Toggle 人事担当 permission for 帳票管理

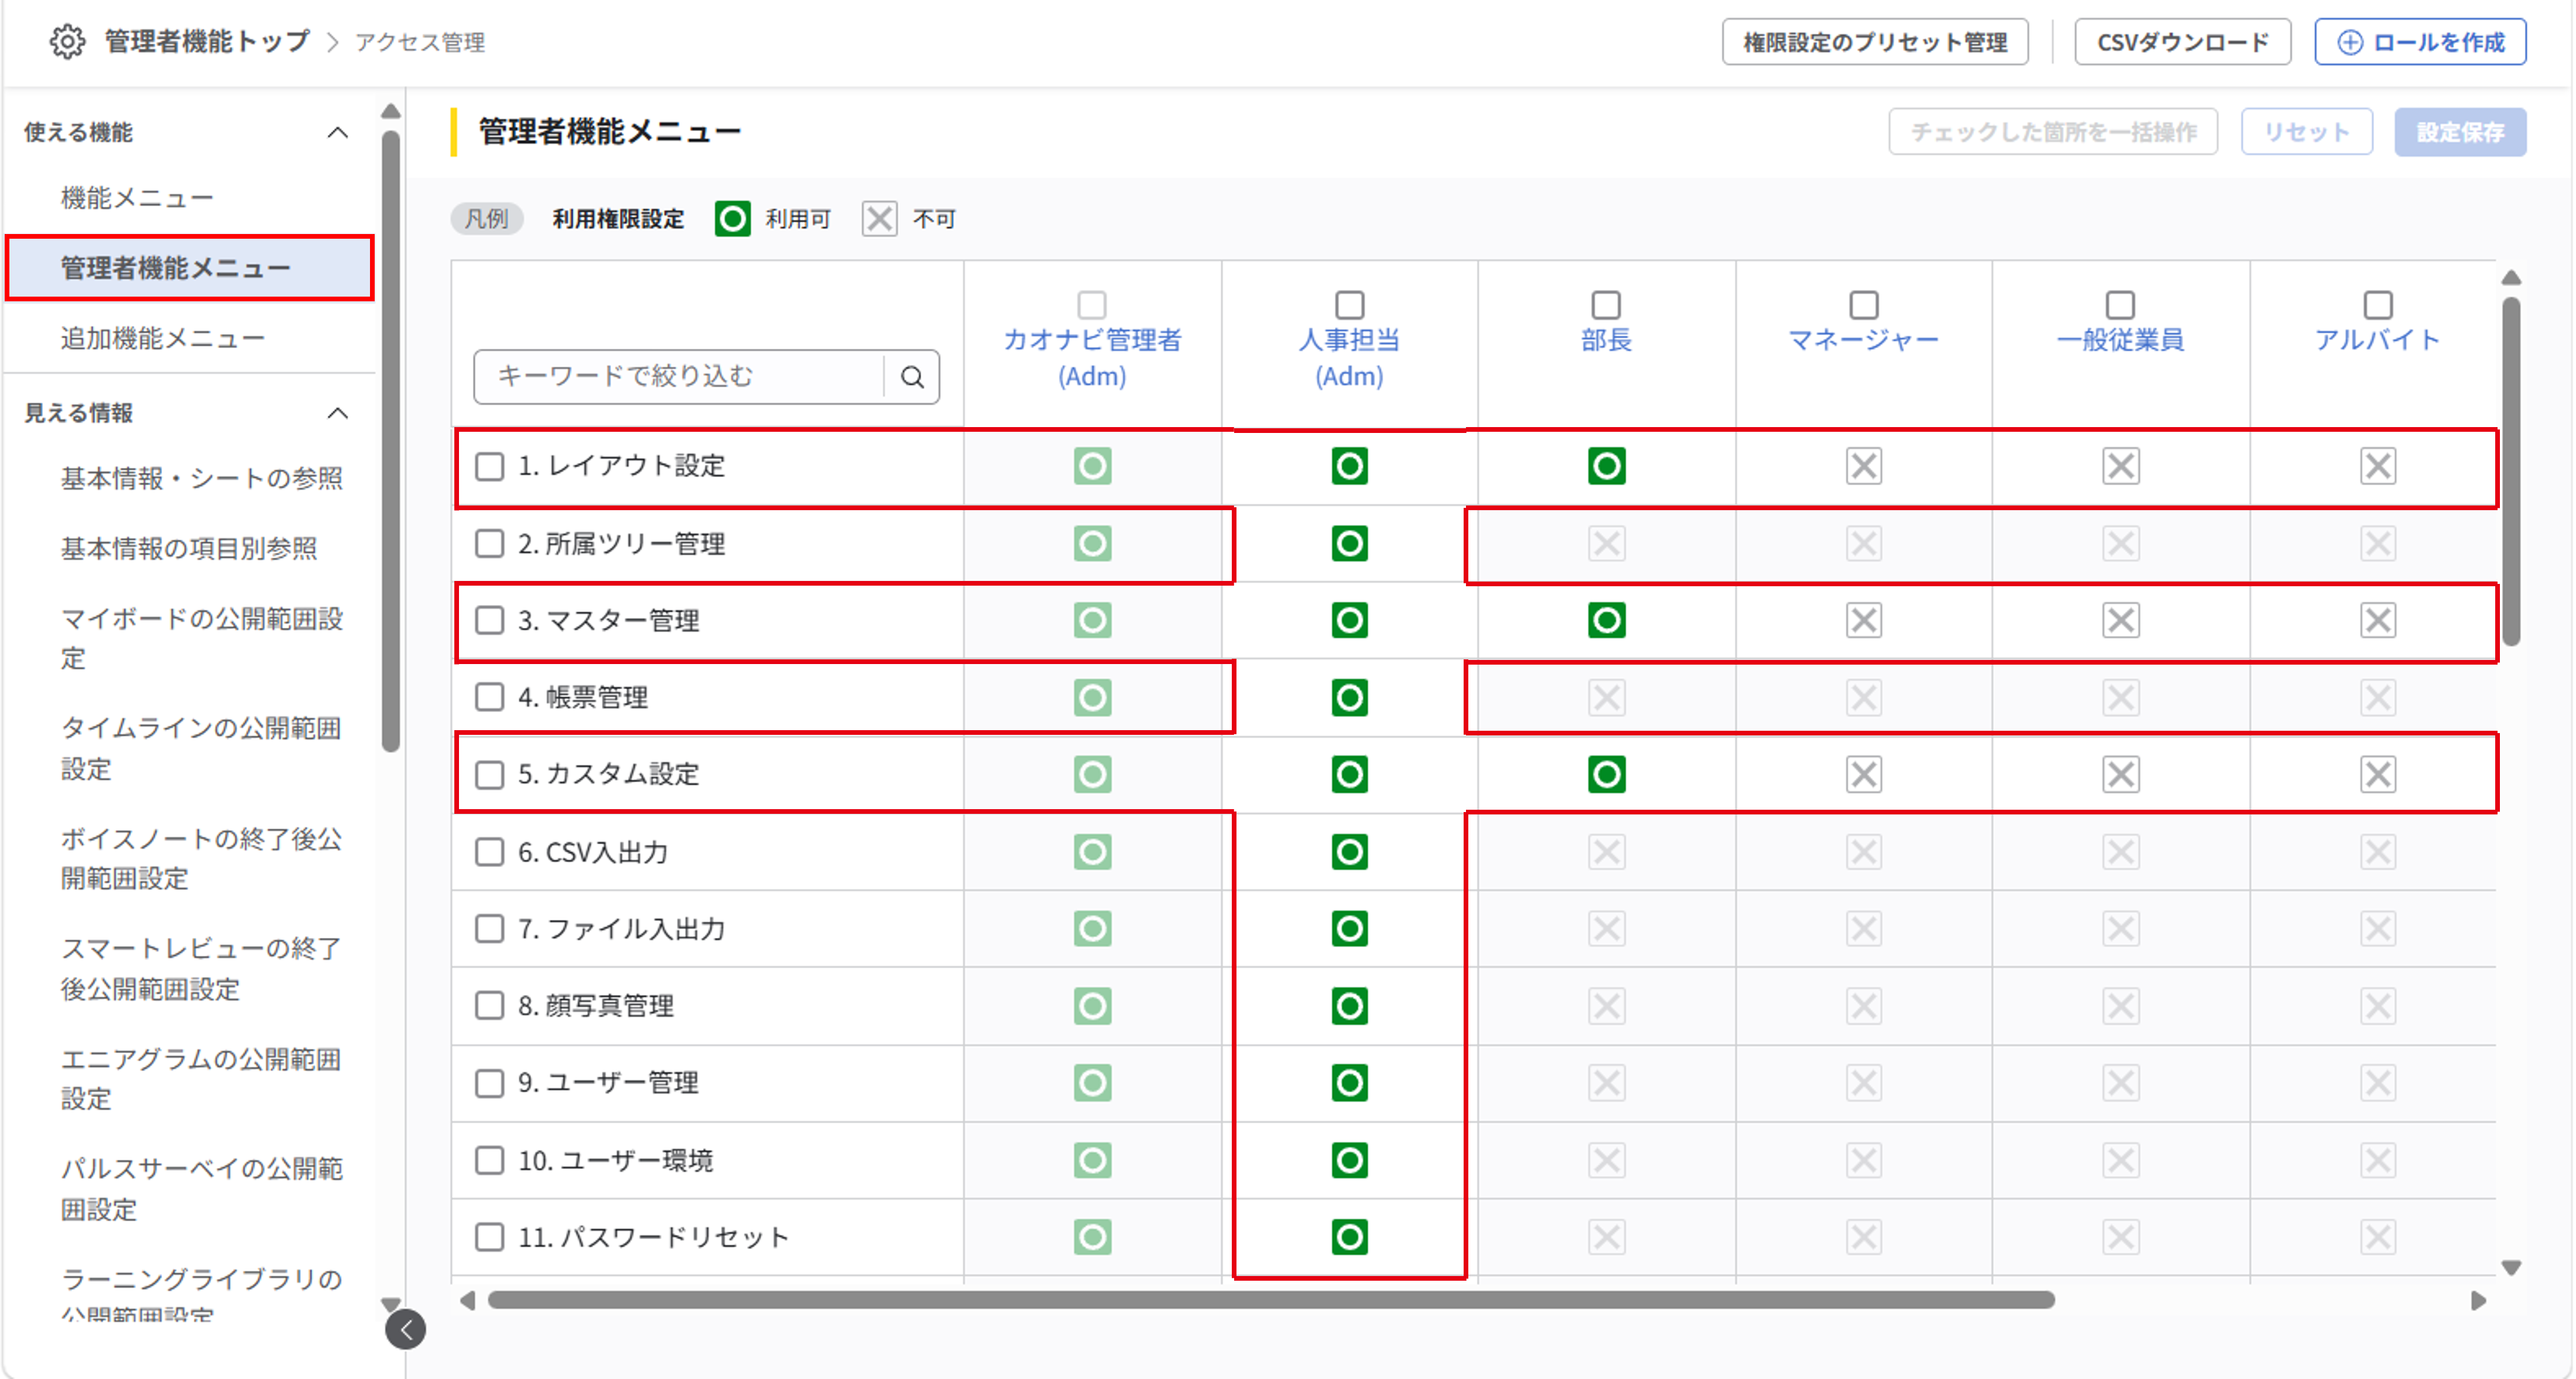click(1349, 697)
